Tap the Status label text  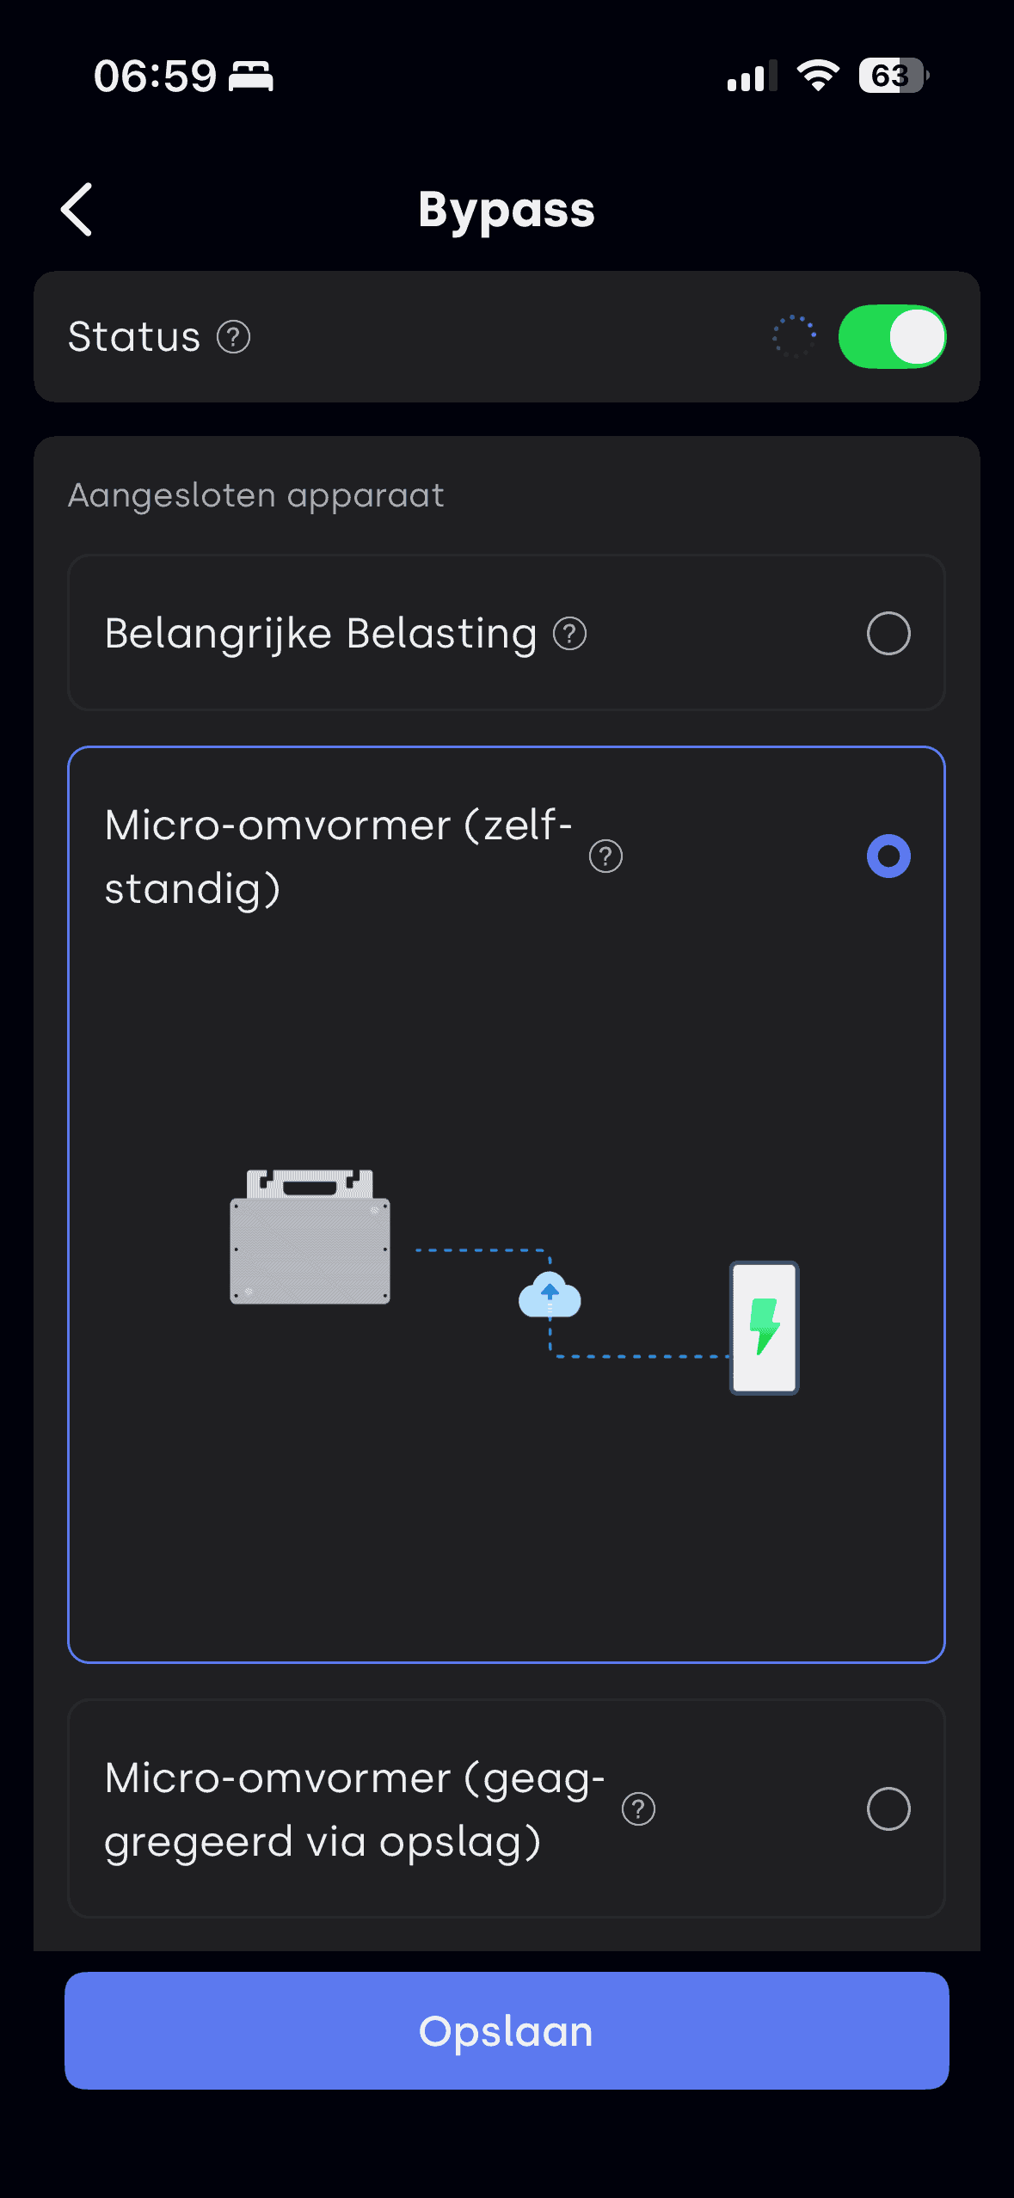(x=134, y=337)
